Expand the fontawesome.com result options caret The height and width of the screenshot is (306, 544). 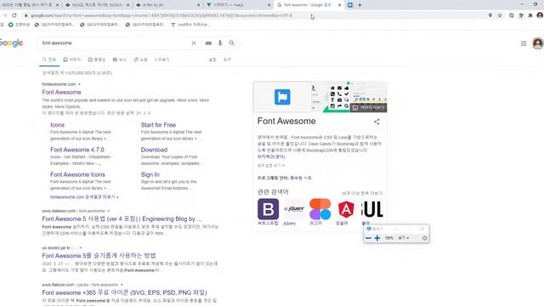pyautogui.click(x=79, y=84)
